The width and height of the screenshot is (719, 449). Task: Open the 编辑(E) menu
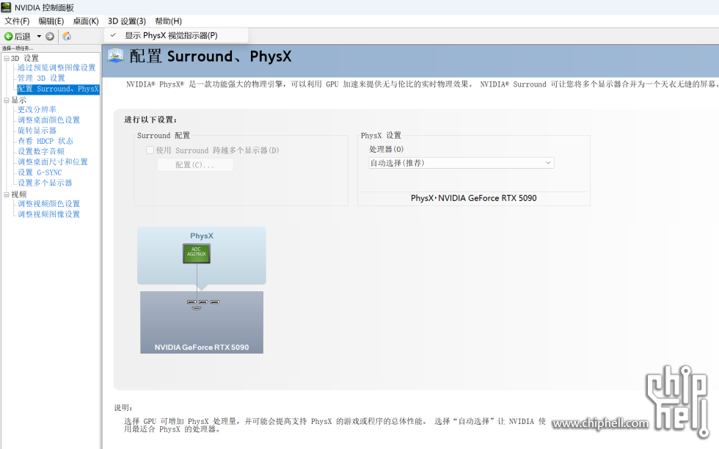tap(51, 21)
